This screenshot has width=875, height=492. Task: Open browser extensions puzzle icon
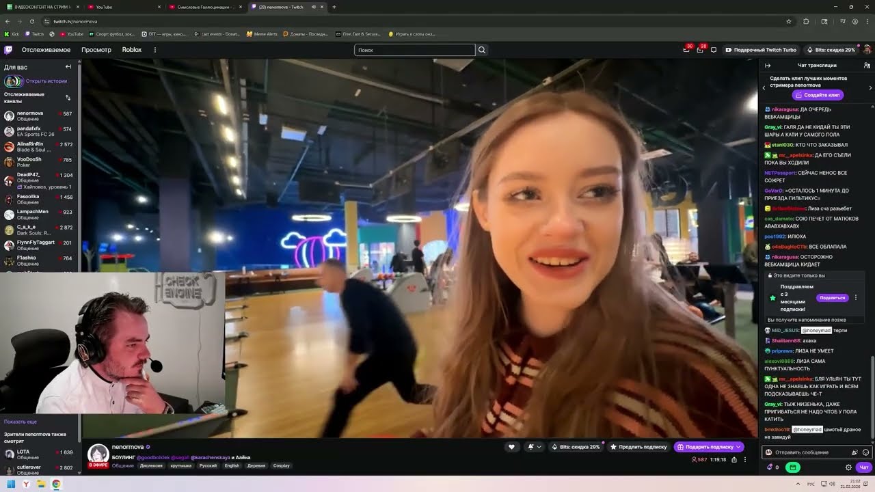coord(805,21)
